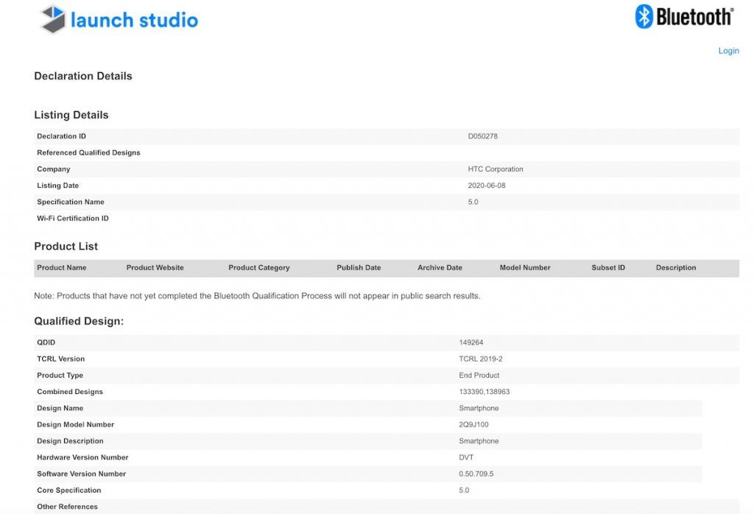Click the QDID value 149264

[x=471, y=342]
